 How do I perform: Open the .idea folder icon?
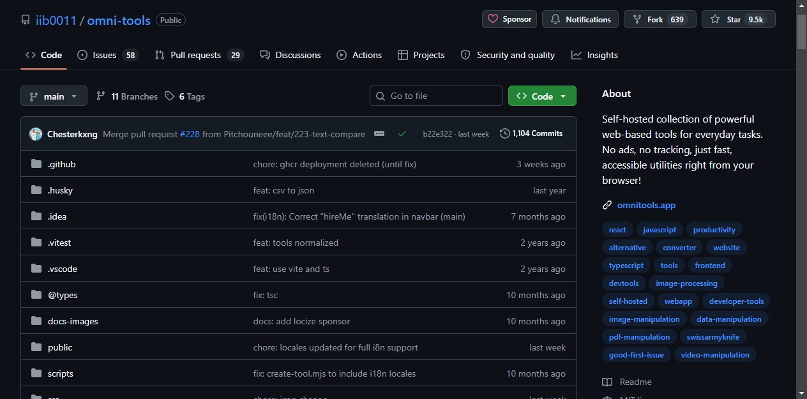point(36,216)
